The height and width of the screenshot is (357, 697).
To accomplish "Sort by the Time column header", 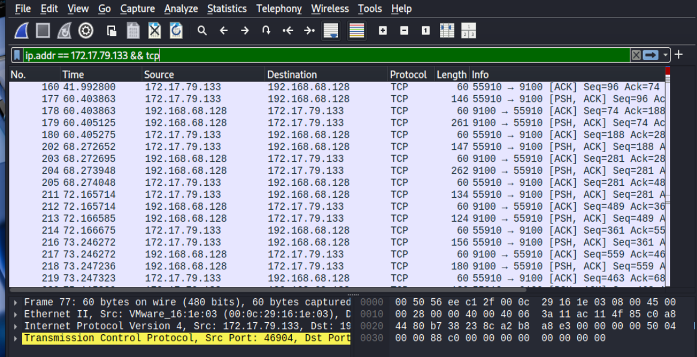I will point(101,75).
